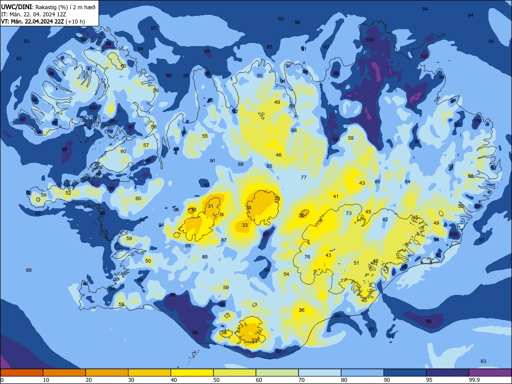512x384 pixels.
Task: Pick the 60–70 pale green legend swatch
Action: point(277,373)
